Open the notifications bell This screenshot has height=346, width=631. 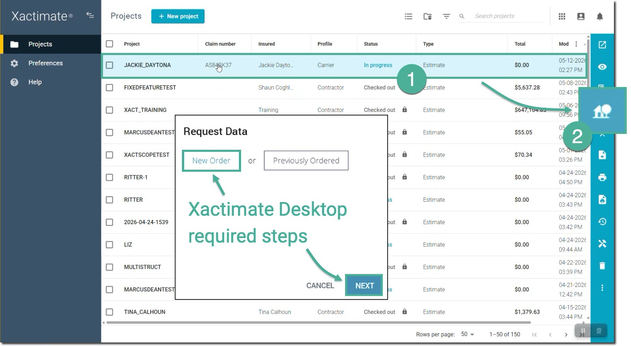(x=600, y=16)
